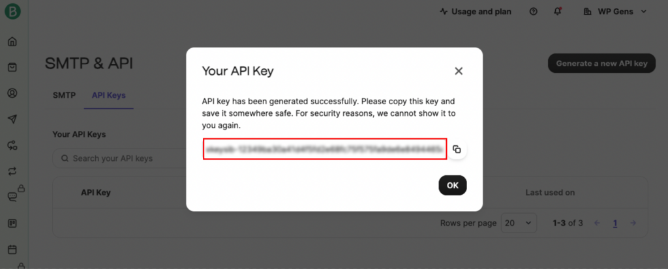Open the notifications bell
The image size is (668, 269).
pos(557,12)
